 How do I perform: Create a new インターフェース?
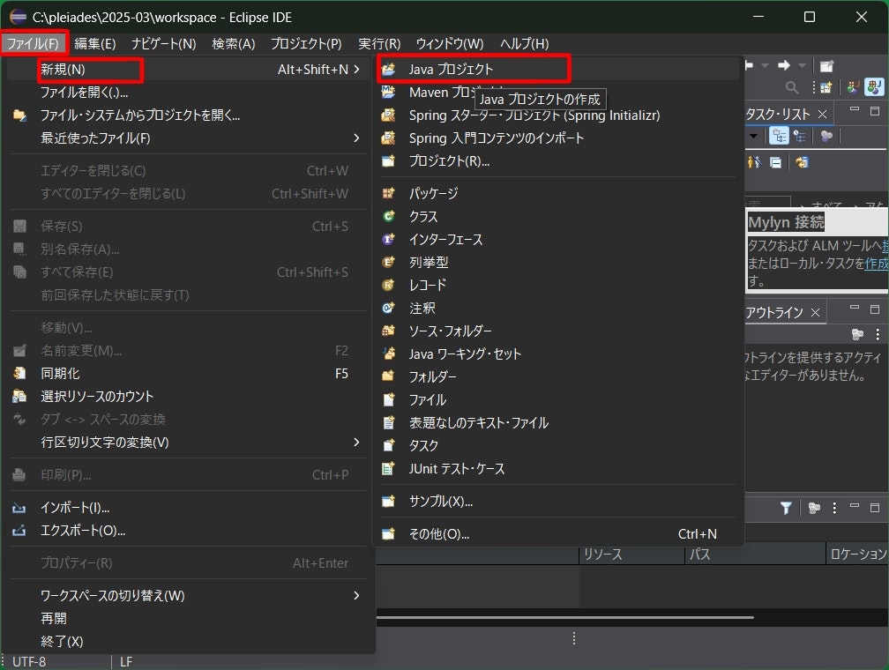coord(558,239)
